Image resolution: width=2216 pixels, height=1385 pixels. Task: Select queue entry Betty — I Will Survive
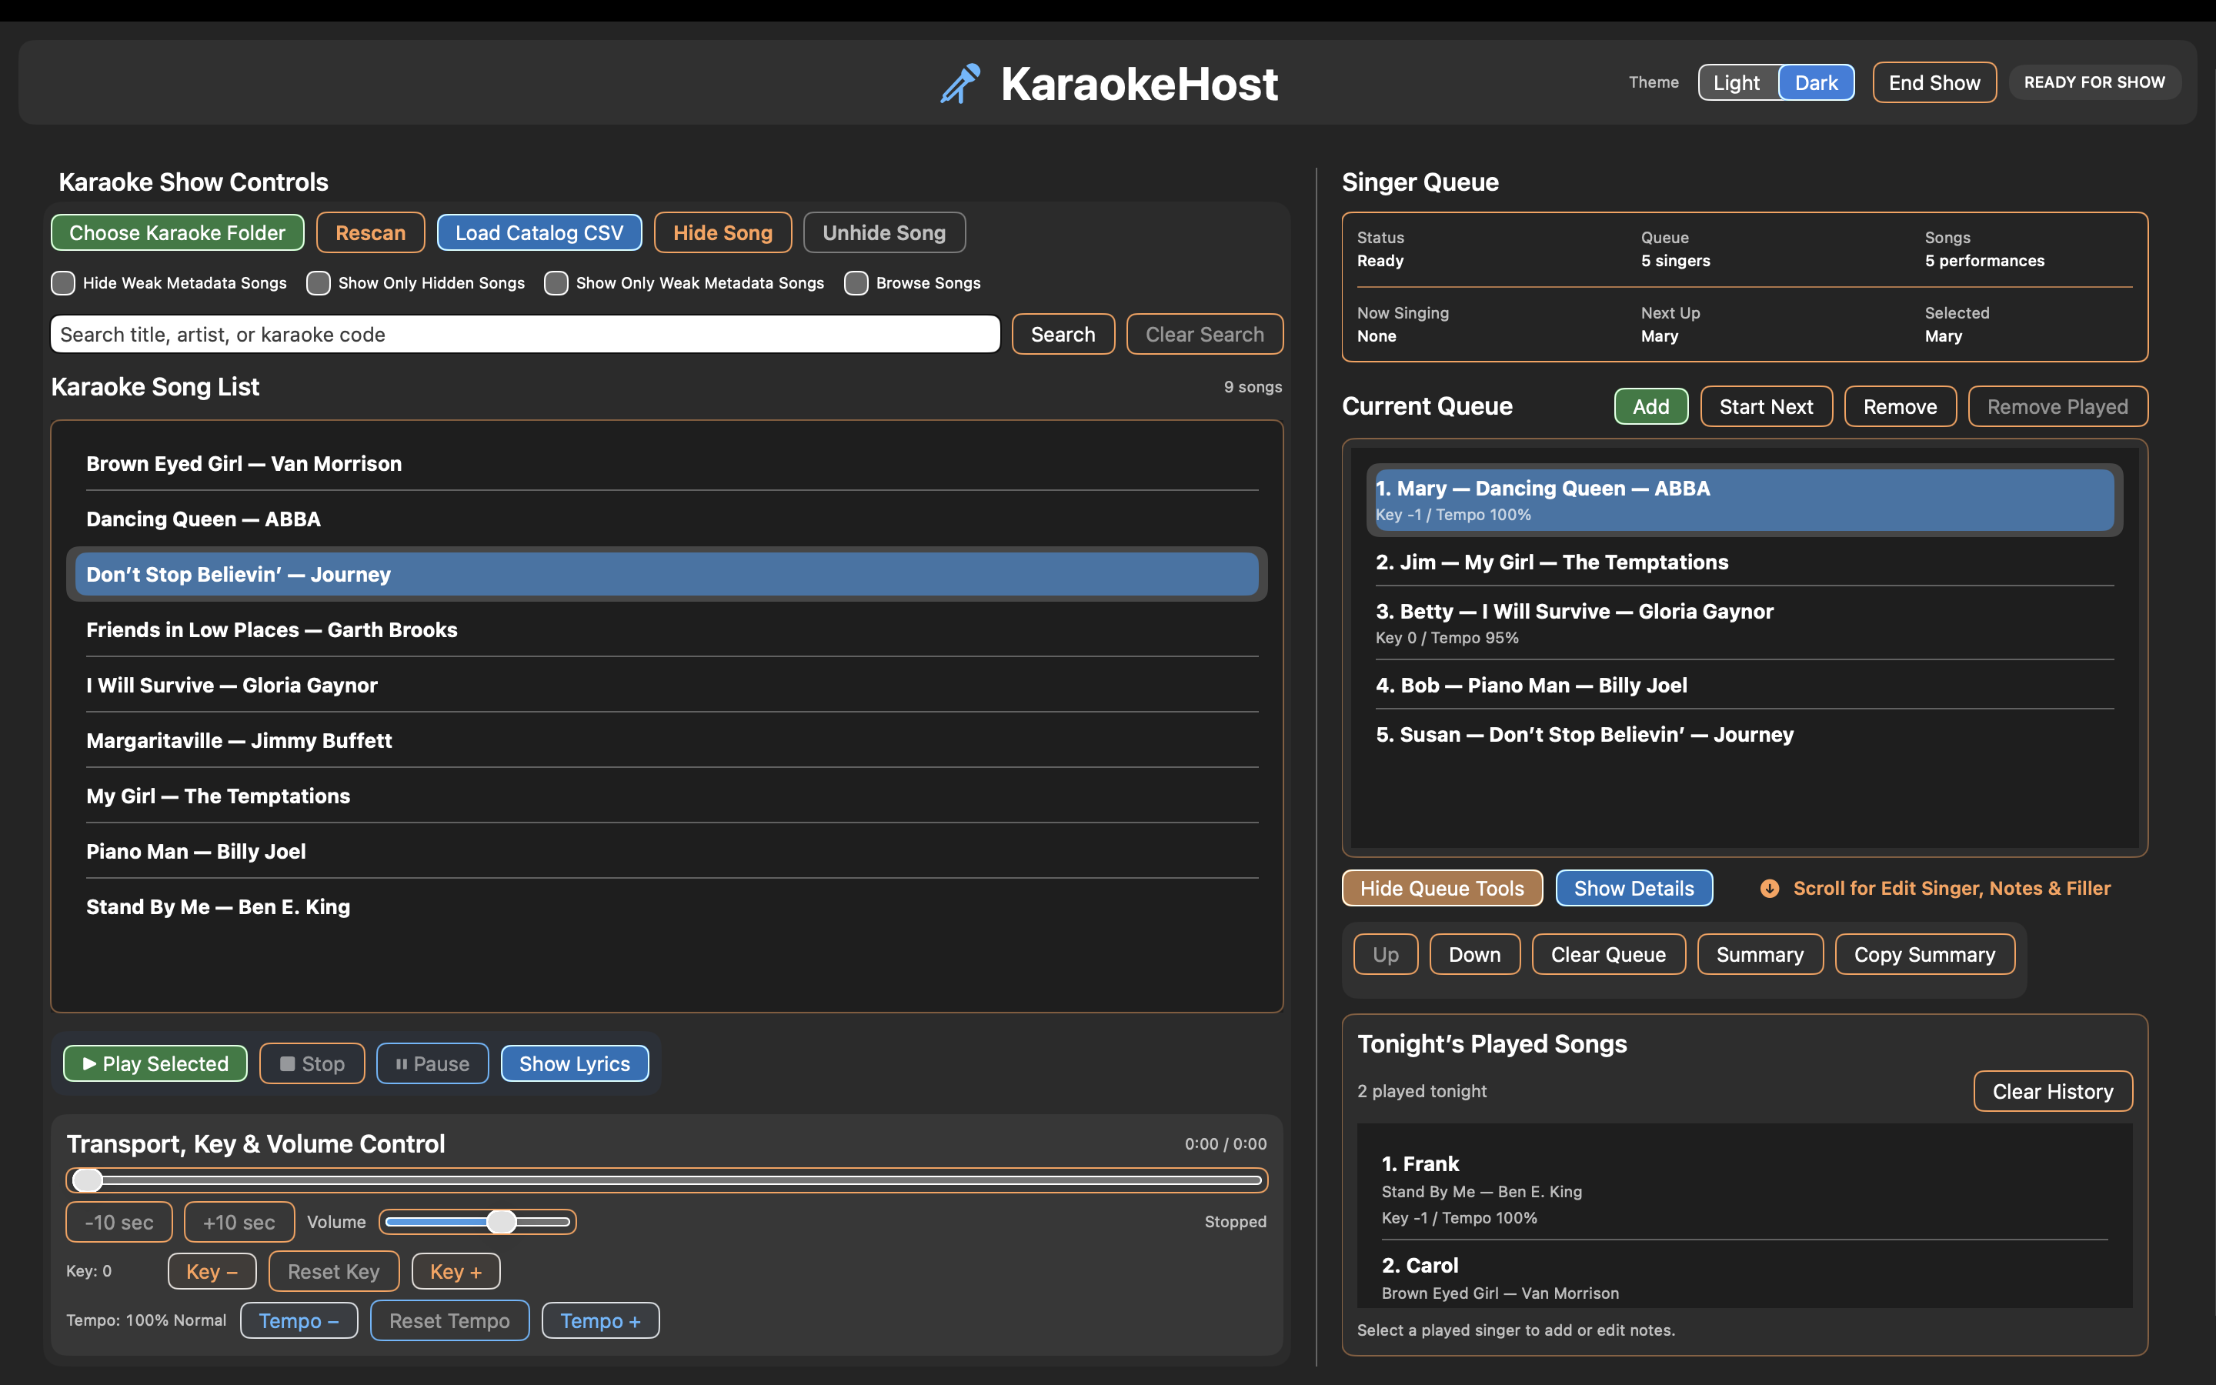1744,623
